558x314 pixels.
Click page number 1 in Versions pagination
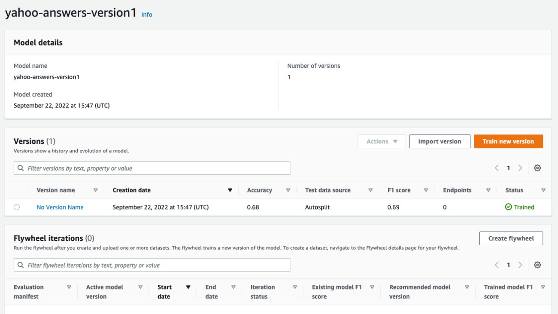point(508,168)
